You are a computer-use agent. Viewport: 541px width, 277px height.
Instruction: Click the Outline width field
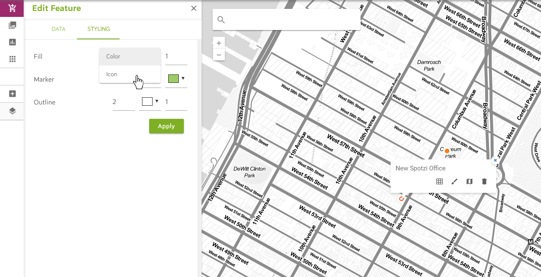(x=123, y=102)
